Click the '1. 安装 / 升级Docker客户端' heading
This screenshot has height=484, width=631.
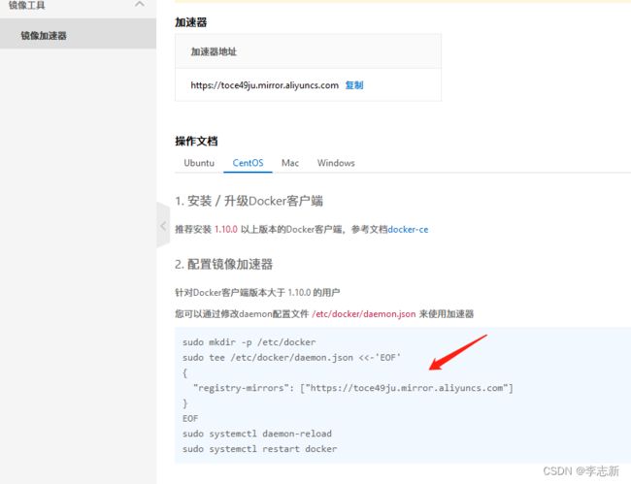[249, 201]
